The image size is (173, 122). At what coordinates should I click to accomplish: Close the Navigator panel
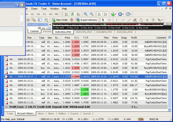coord(50,25)
